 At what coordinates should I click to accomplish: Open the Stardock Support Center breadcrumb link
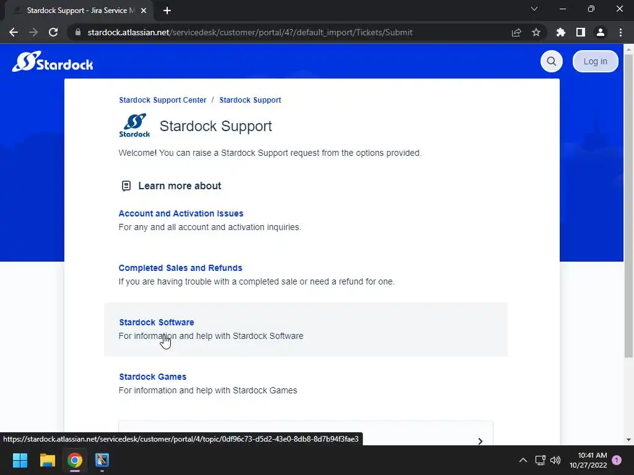(163, 100)
